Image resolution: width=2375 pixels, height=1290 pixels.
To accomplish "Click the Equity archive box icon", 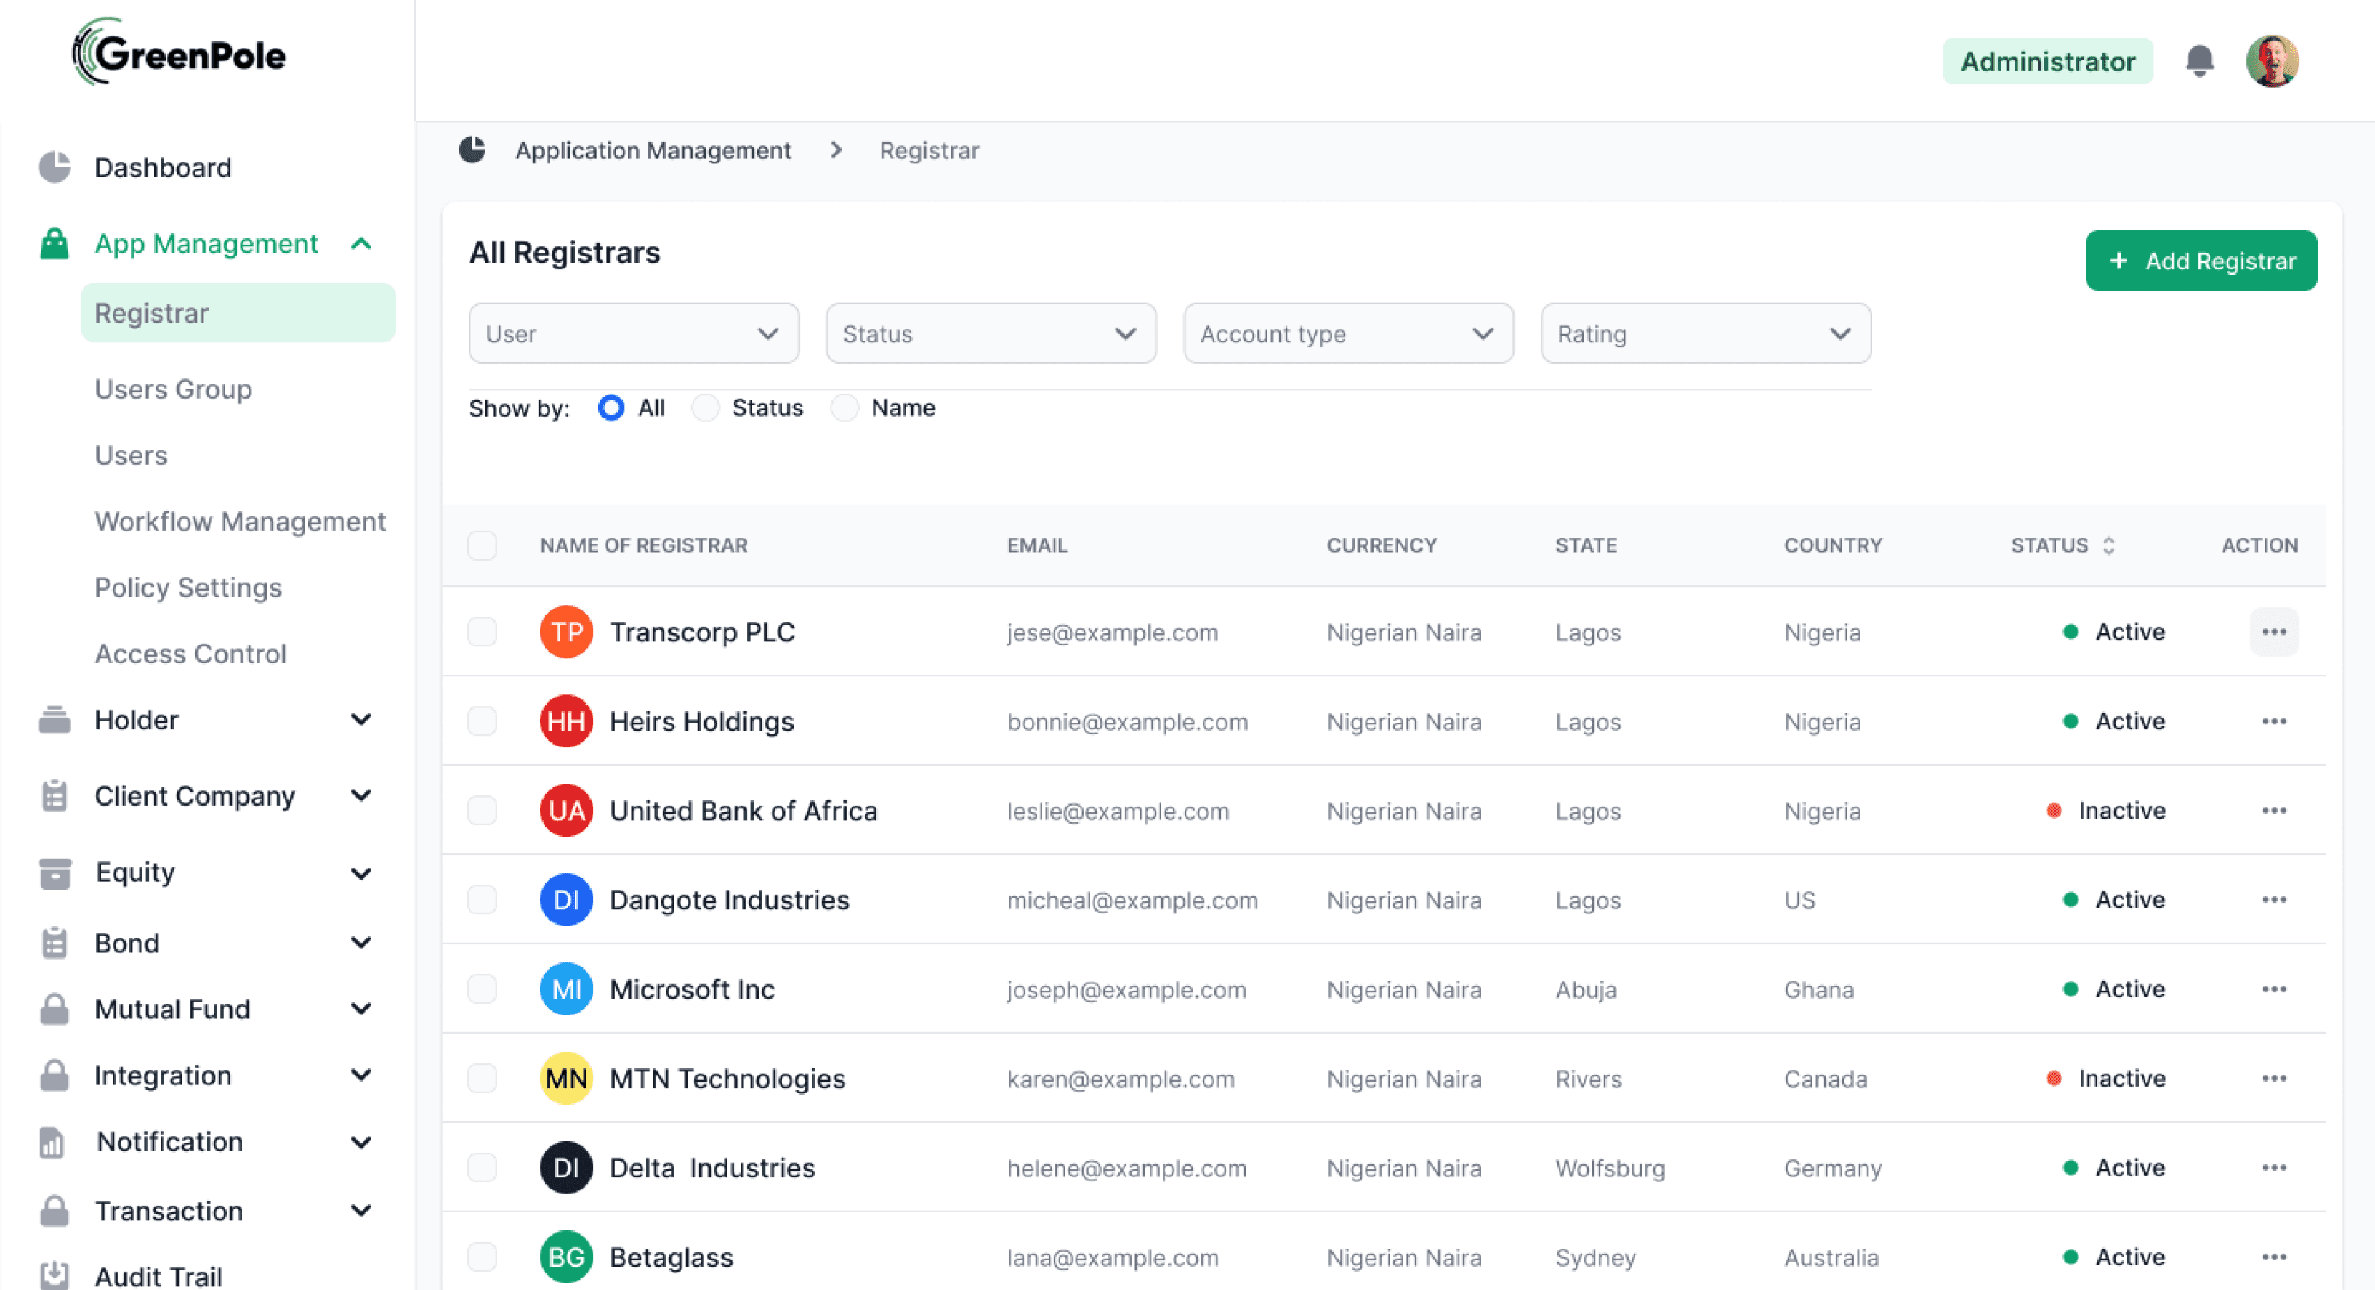I will coord(55,872).
